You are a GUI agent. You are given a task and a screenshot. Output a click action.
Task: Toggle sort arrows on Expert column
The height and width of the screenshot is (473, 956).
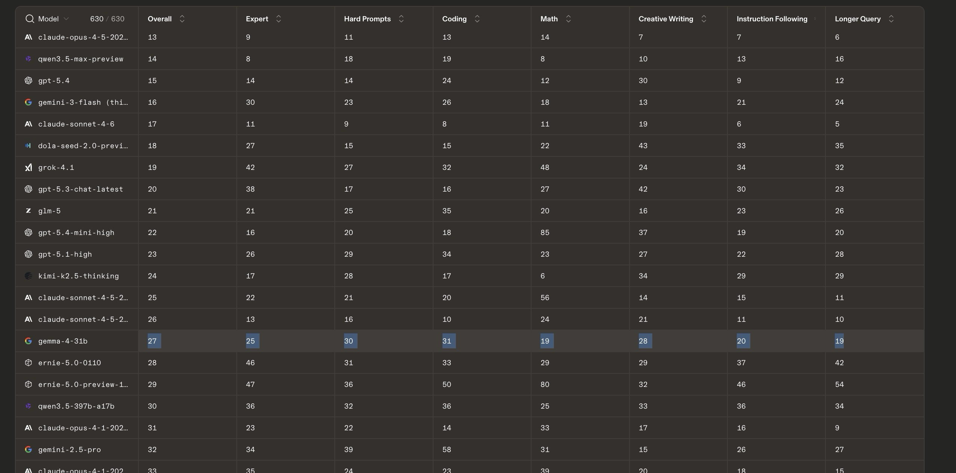tap(279, 19)
